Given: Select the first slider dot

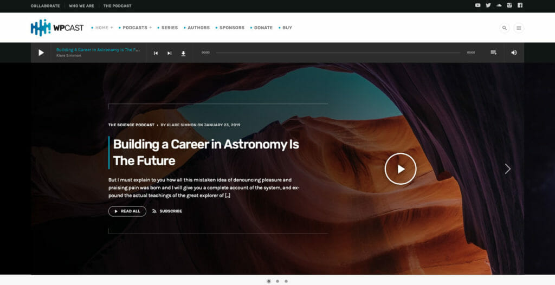Looking at the screenshot, I should pyautogui.click(x=269, y=281).
